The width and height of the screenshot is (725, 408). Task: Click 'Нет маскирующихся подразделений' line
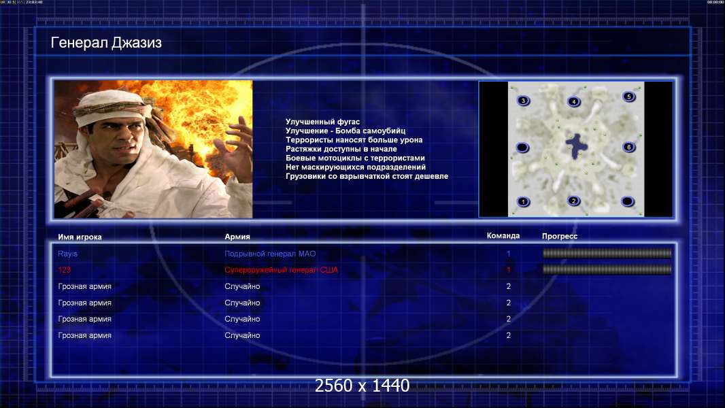point(356,167)
